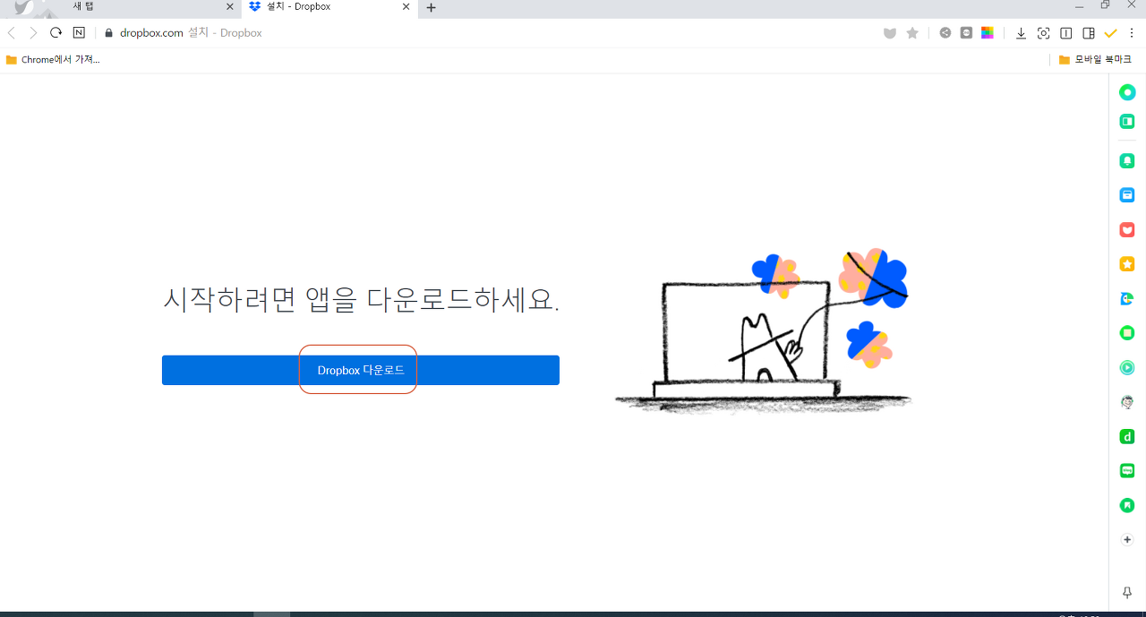Open the green circle bookmark sidebar icon

tap(1127, 505)
